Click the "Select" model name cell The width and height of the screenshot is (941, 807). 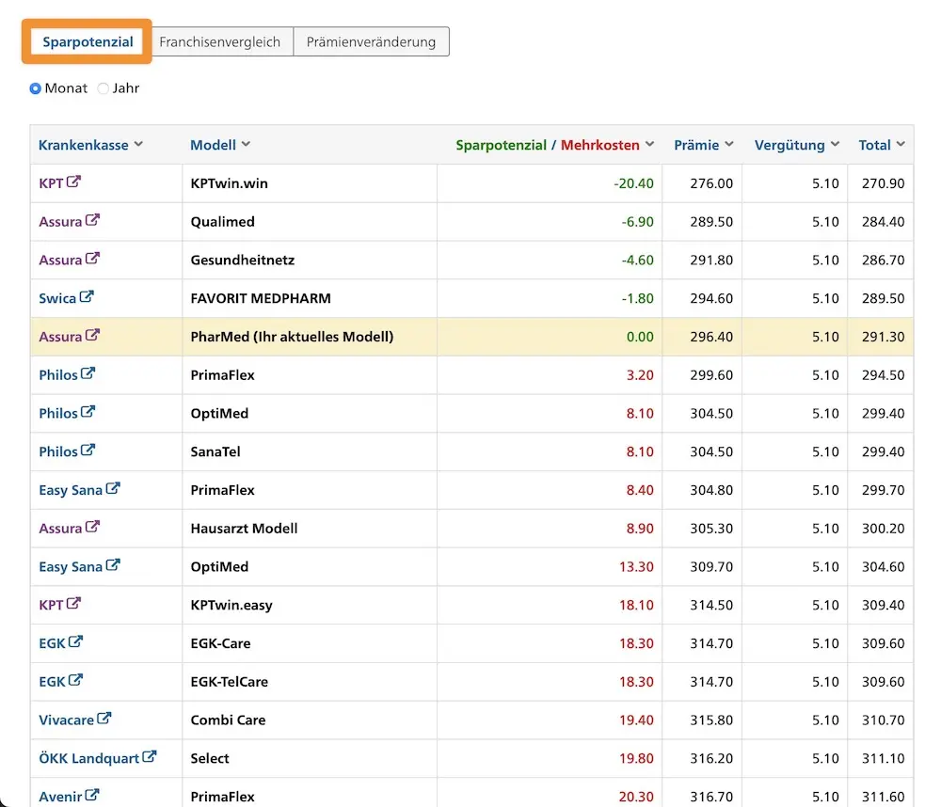coord(210,758)
